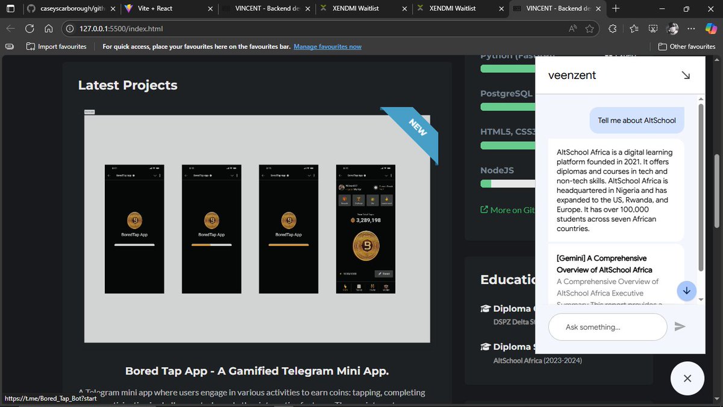723x407 pixels.
Task: Close the chat widget round X button
Action: pos(687,379)
